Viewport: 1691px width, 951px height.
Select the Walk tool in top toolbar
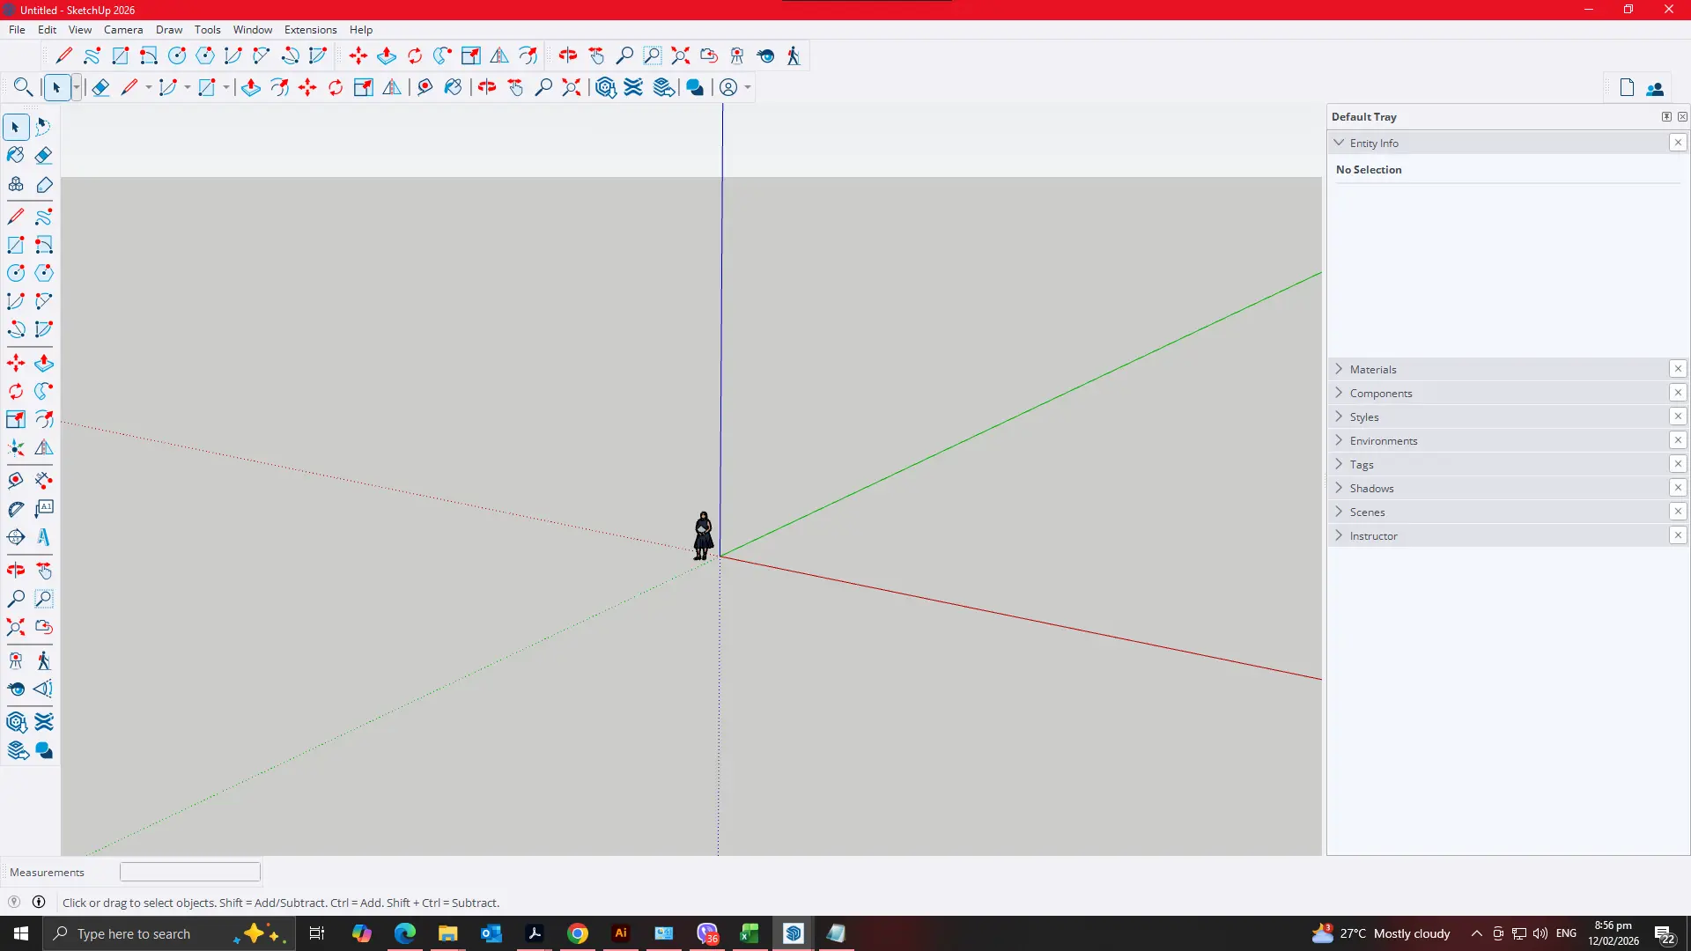point(794,55)
